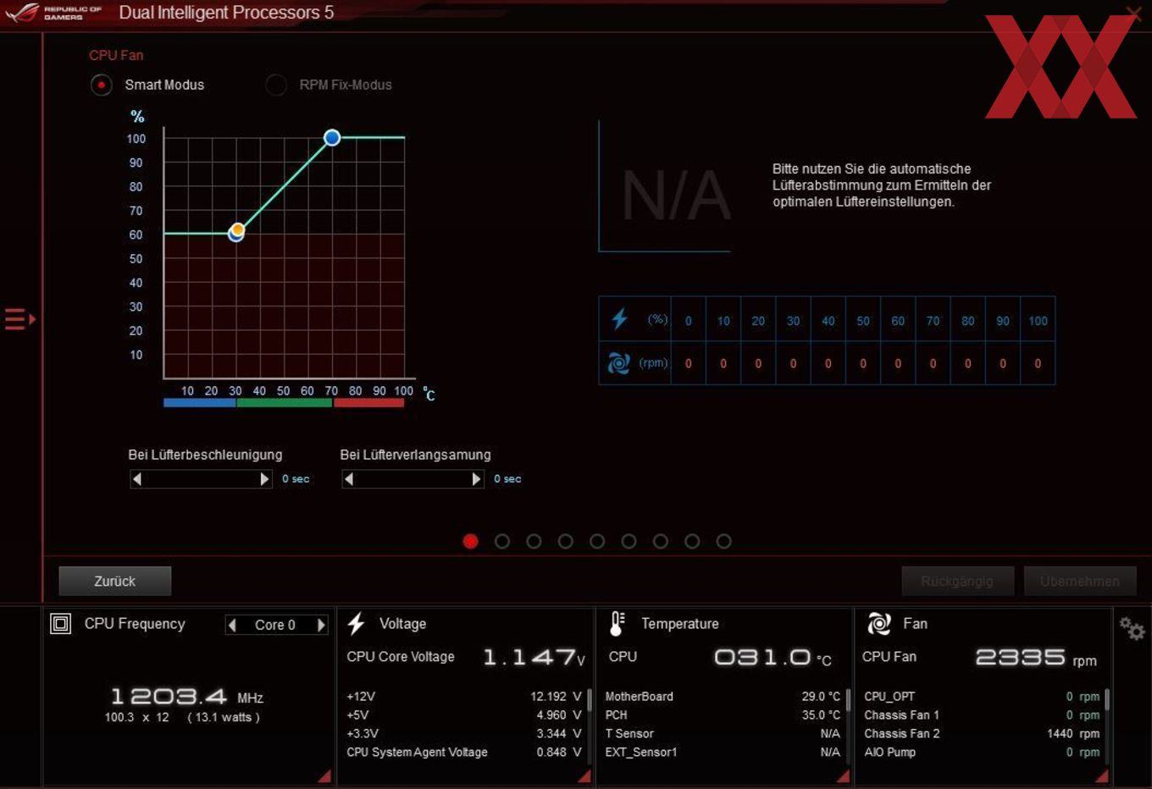Viewport: 1152px width, 789px height.
Task: Click the MotherBoard temperature row
Action: (x=723, y=697)
